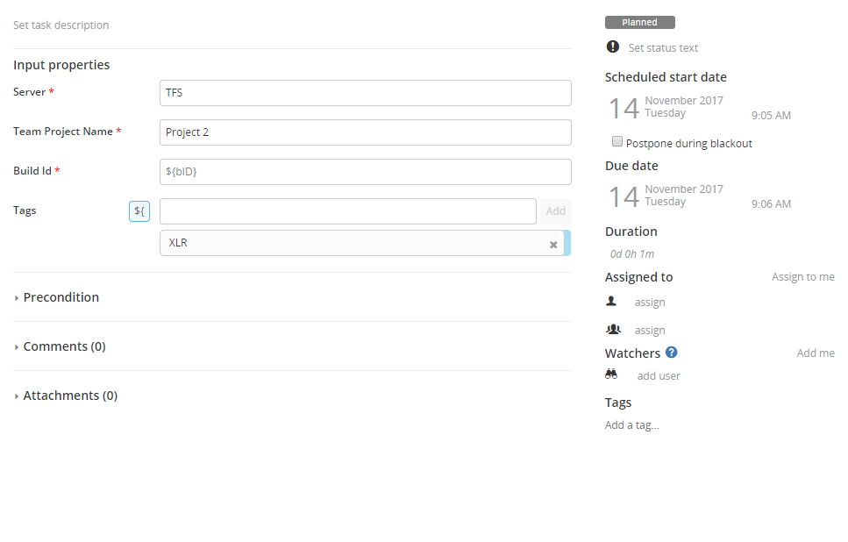This screenshot has width=848, height=542.
Task: Click the watchers binoculars icon
Action: click(x=612, y=374)
